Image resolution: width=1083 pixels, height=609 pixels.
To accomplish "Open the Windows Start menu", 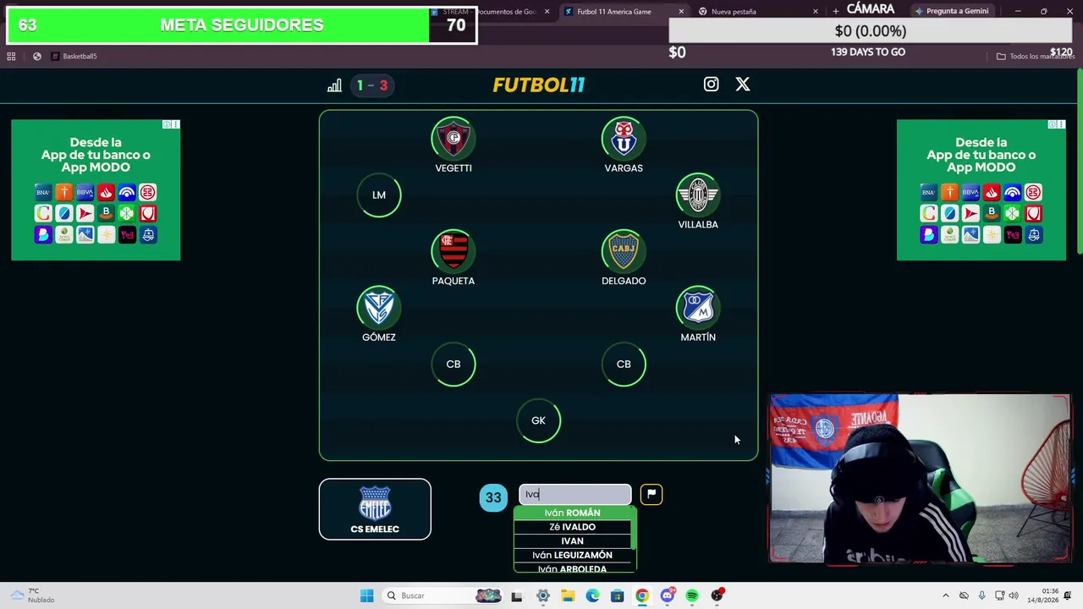I will 366,595.
